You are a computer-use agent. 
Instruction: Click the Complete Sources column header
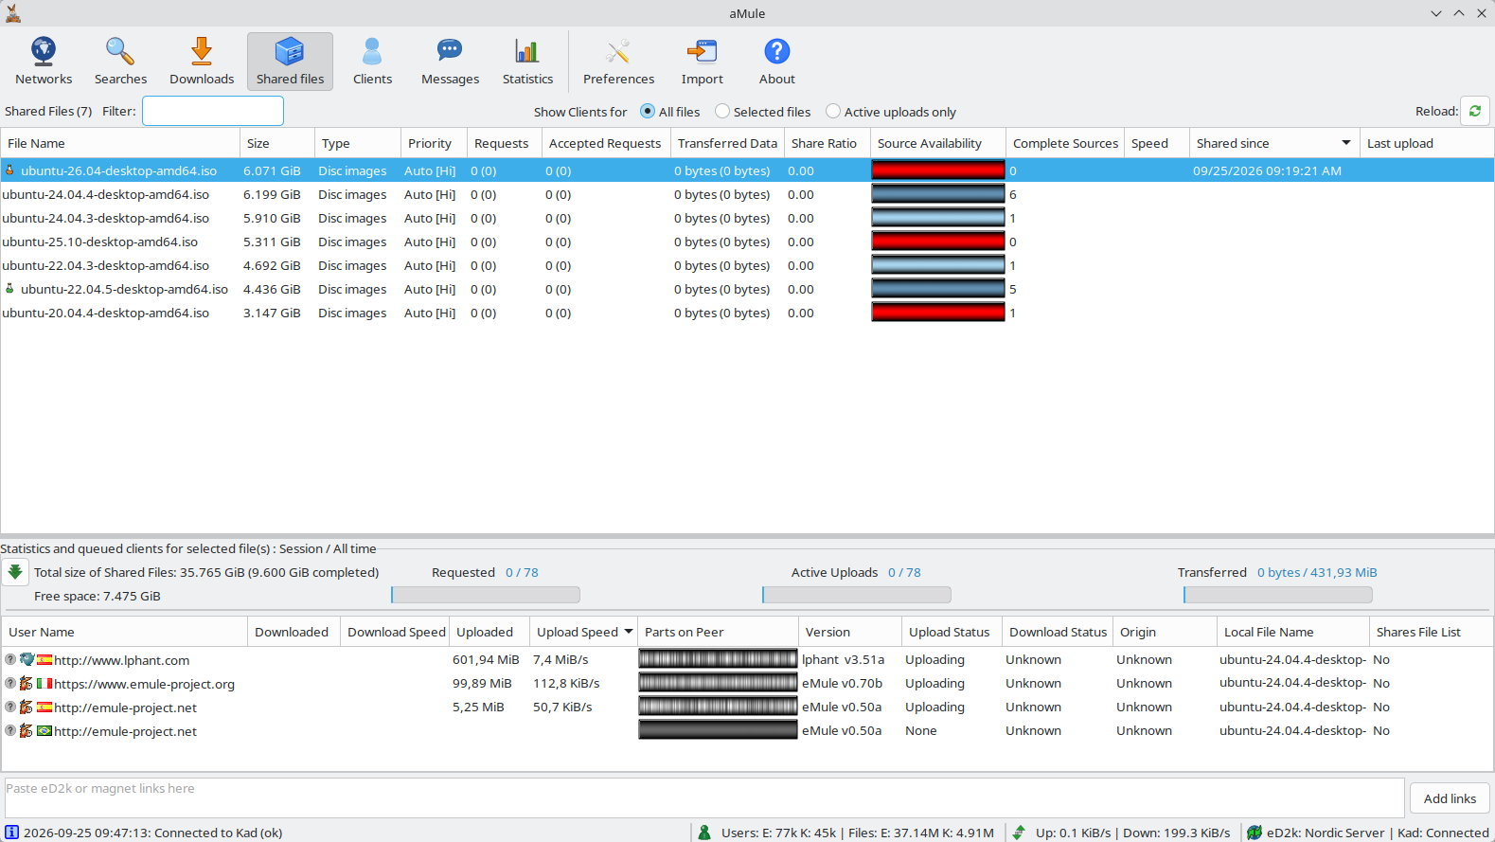1065,143
